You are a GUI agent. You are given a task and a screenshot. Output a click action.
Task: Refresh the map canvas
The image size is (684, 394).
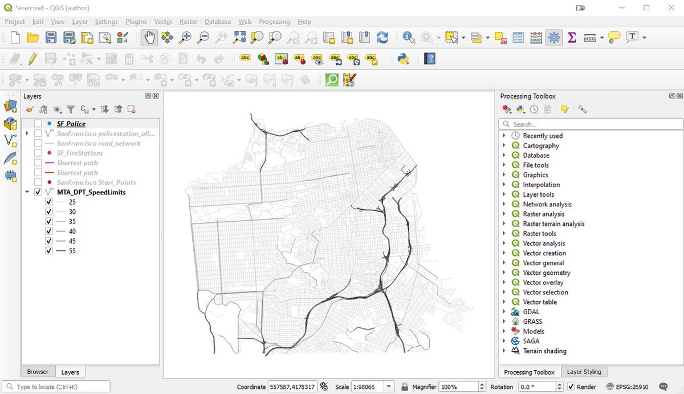(x=382, y=38)
